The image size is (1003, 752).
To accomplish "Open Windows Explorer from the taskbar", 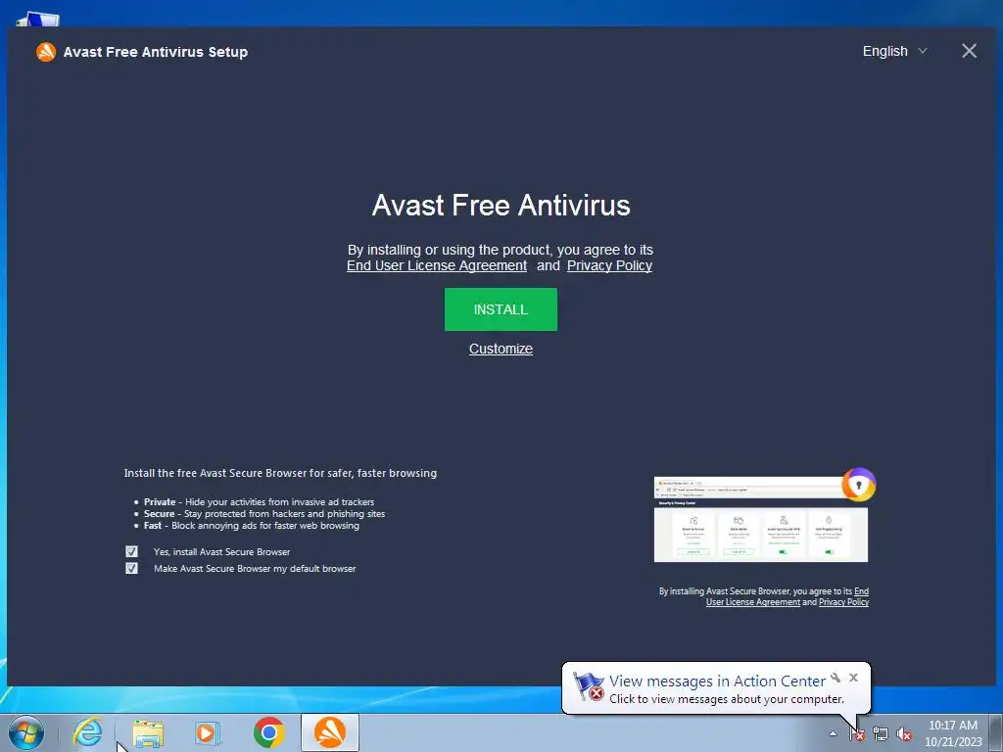I will click(148, 732).
